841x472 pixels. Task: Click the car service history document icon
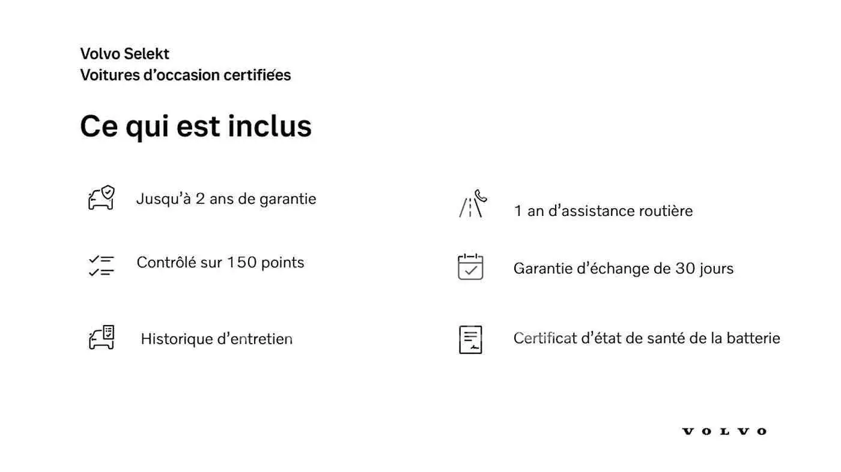point(102,338)
